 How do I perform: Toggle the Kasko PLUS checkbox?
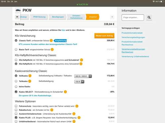16,118
